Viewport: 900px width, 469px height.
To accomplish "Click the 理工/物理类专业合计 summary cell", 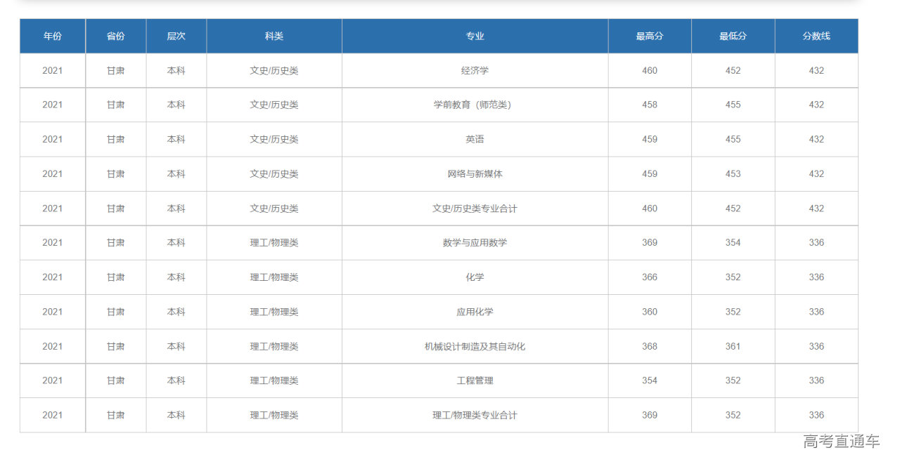I will click(x=475, y=415).
